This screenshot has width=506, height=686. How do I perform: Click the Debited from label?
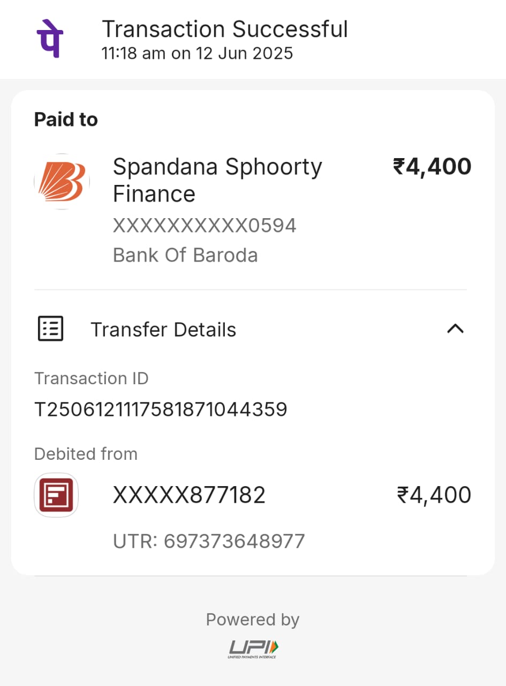click(86, 454)
